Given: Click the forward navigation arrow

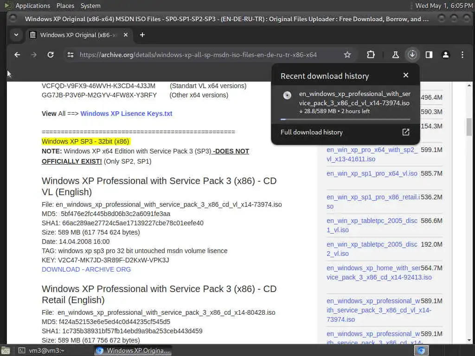Looking at the screenshot, I should (x=34, y=55).
